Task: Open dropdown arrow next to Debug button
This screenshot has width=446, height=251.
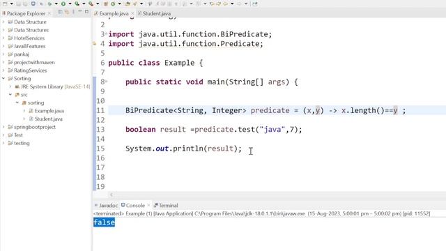Action: tap(56, 3)
